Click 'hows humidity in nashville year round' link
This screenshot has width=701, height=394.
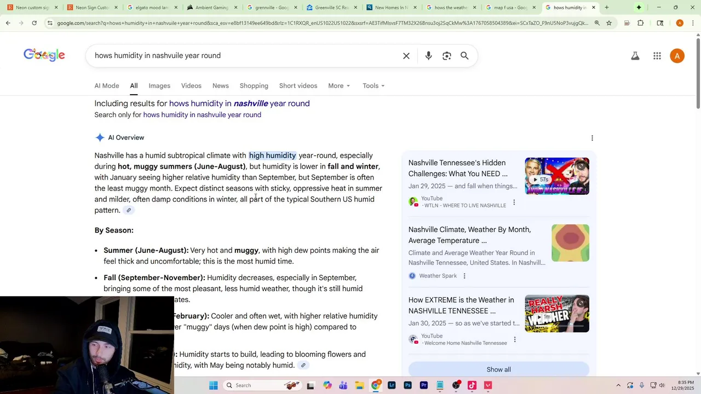point(239,103)
